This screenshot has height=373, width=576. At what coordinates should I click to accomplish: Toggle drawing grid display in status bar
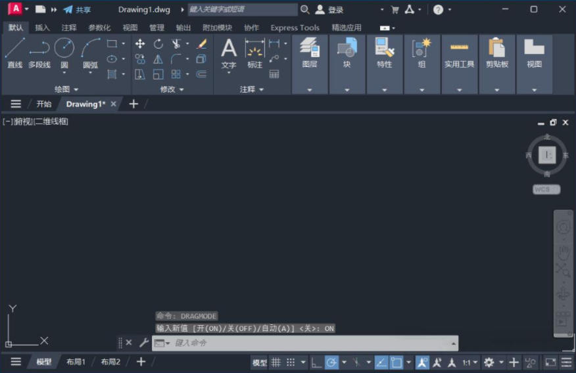pyautogui.click(x=276, y=362)
